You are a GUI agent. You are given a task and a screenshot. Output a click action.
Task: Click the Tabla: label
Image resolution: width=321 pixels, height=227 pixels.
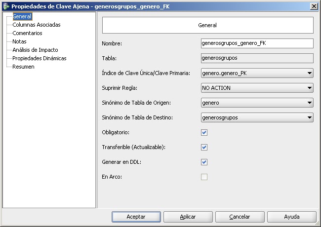point(109,58)
